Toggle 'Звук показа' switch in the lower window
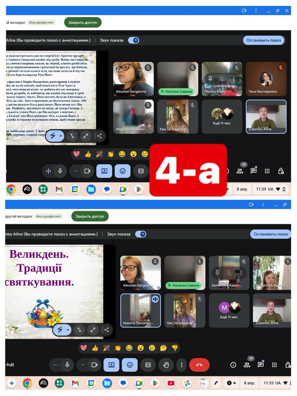 tap(141, 234)
